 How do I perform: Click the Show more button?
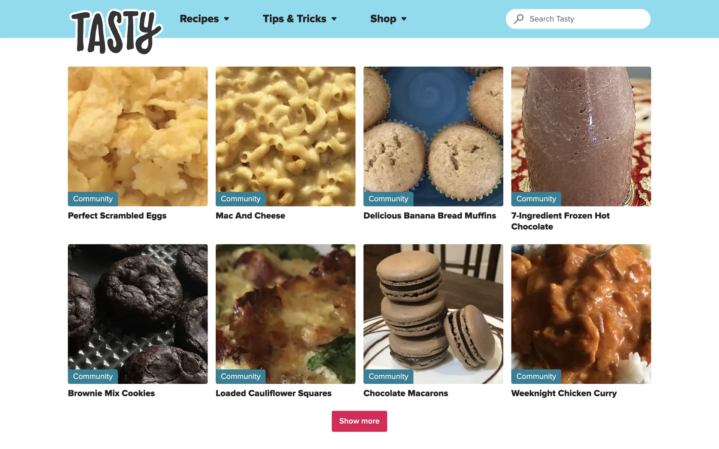click(x=359, y=421)
